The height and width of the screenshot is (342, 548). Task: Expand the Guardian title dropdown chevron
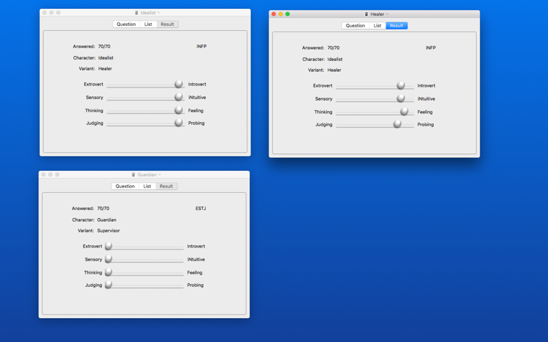(x=160, y=175)
